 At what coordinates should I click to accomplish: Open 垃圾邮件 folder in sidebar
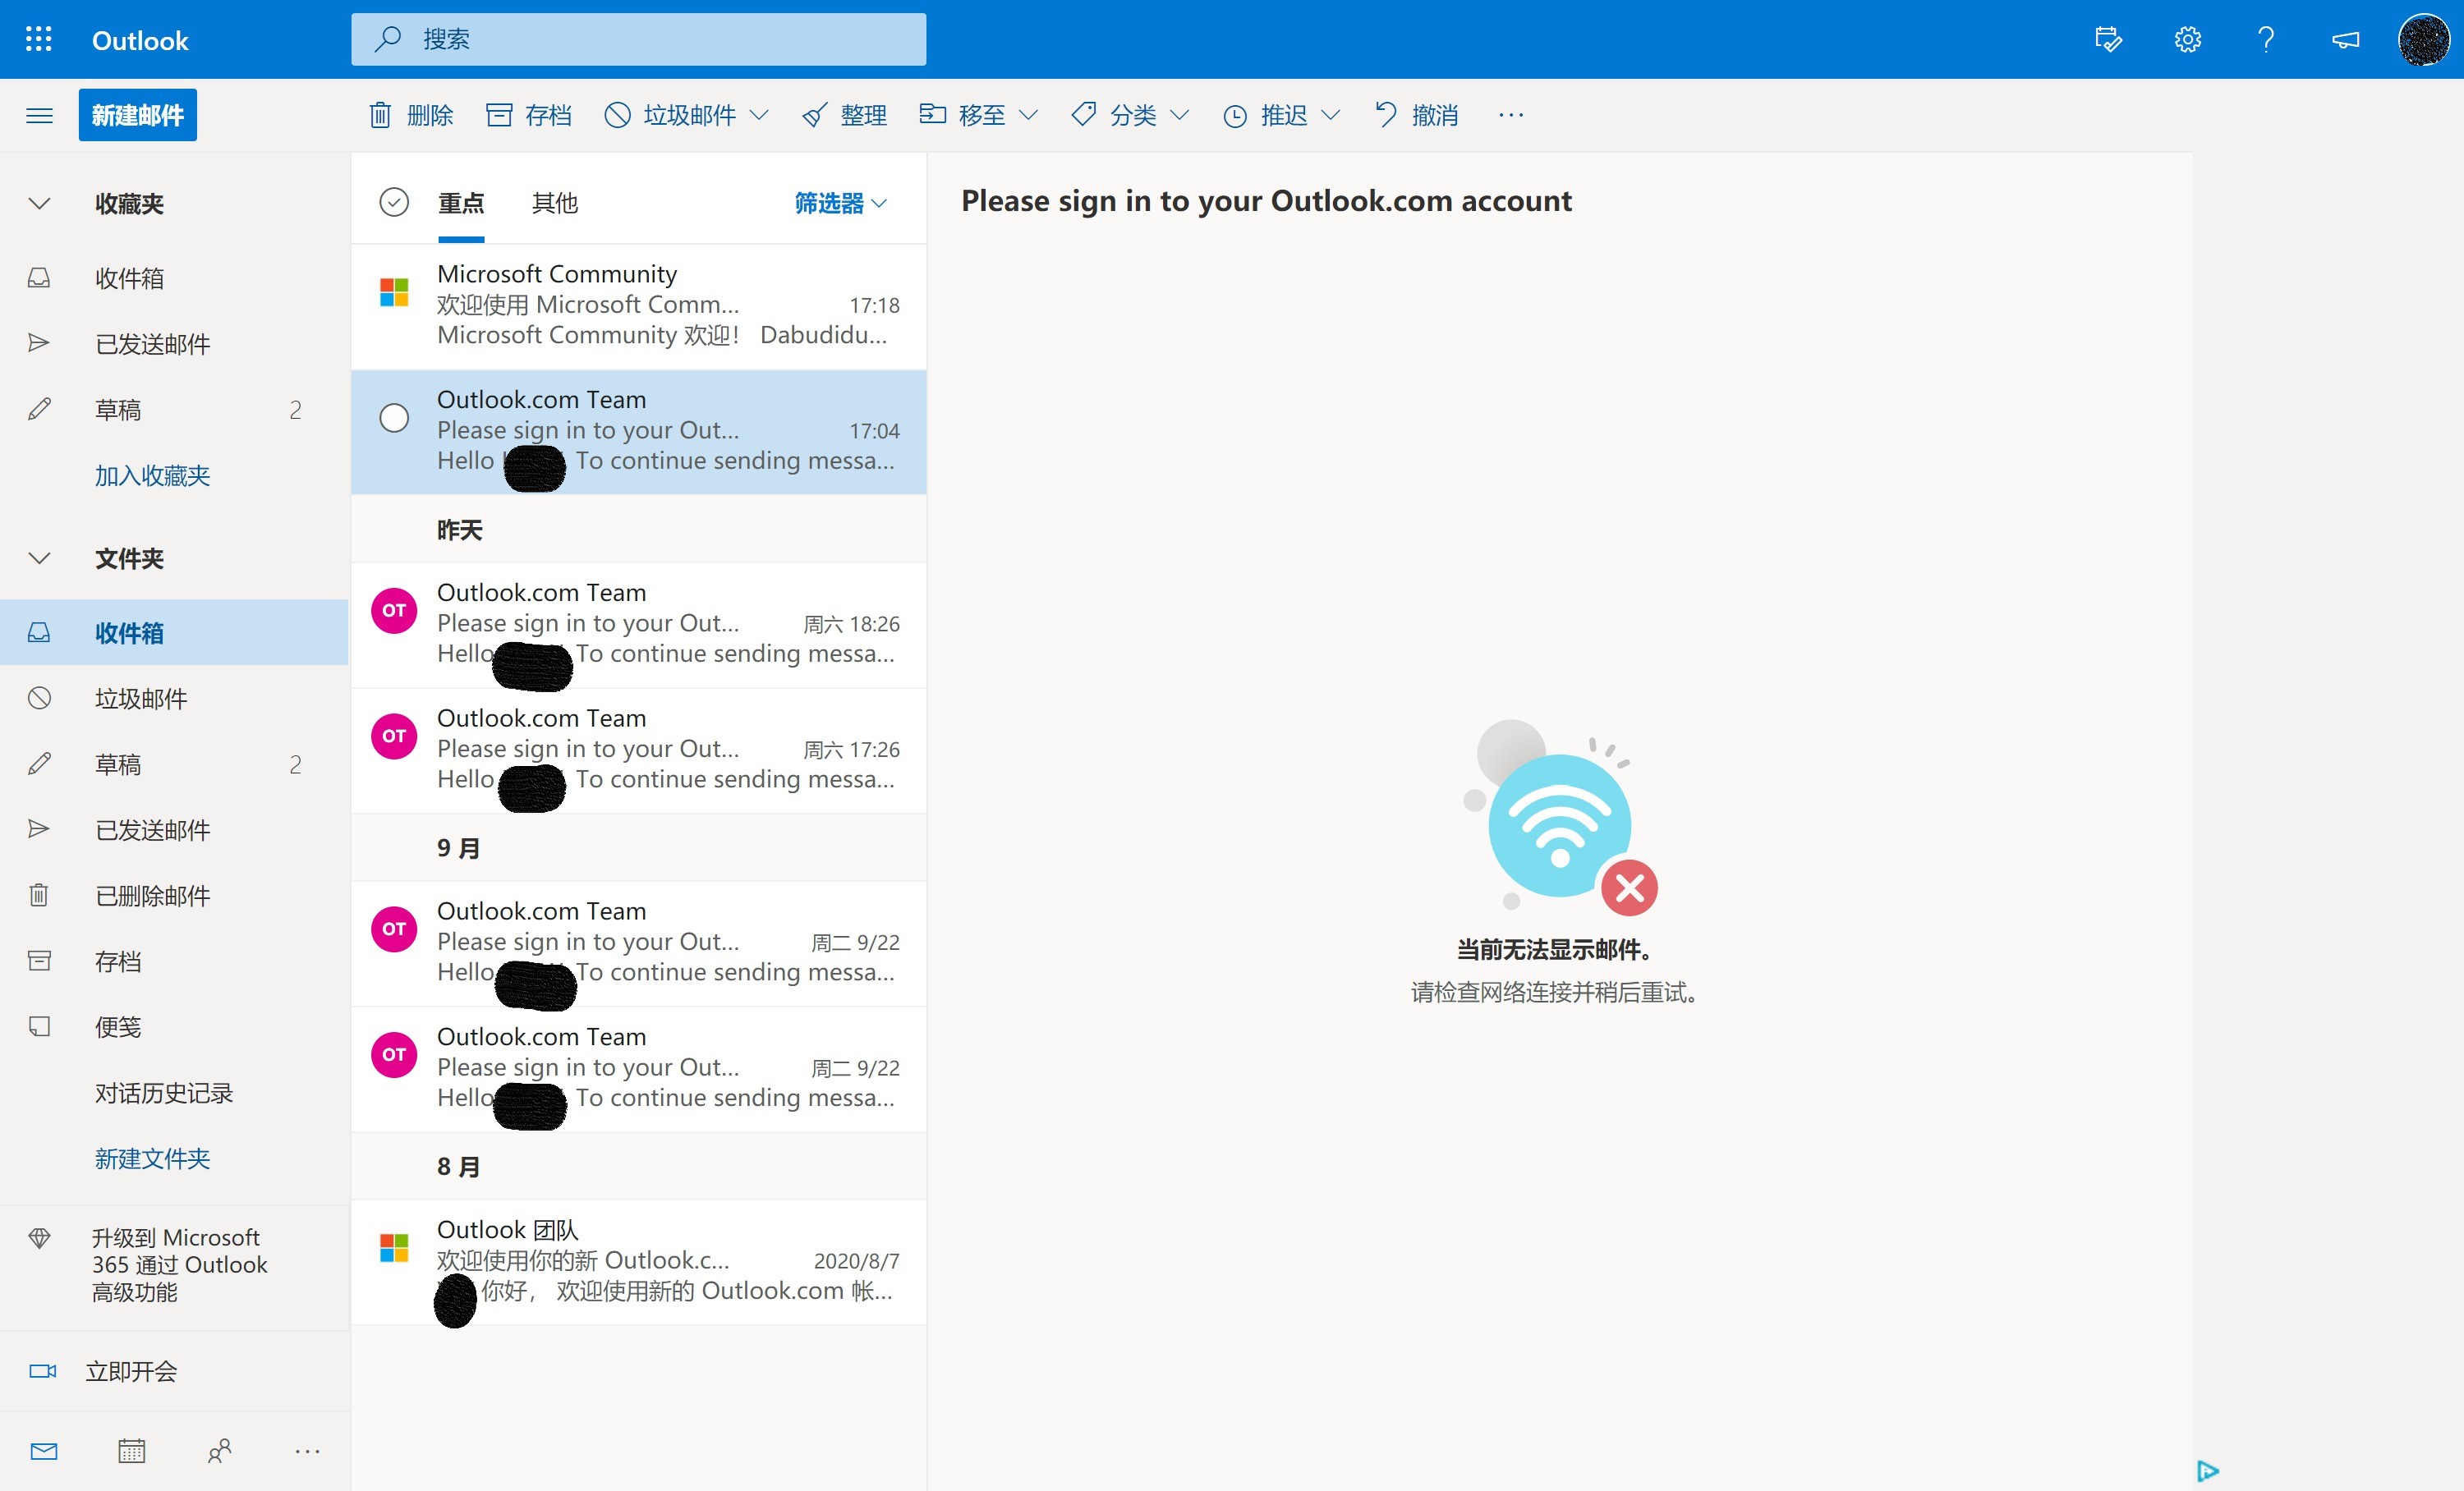(174, 698)
